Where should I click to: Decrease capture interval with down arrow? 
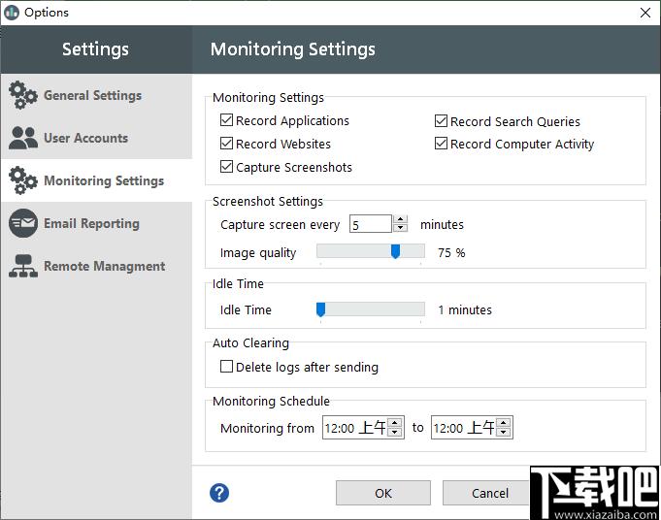(400, 228)
